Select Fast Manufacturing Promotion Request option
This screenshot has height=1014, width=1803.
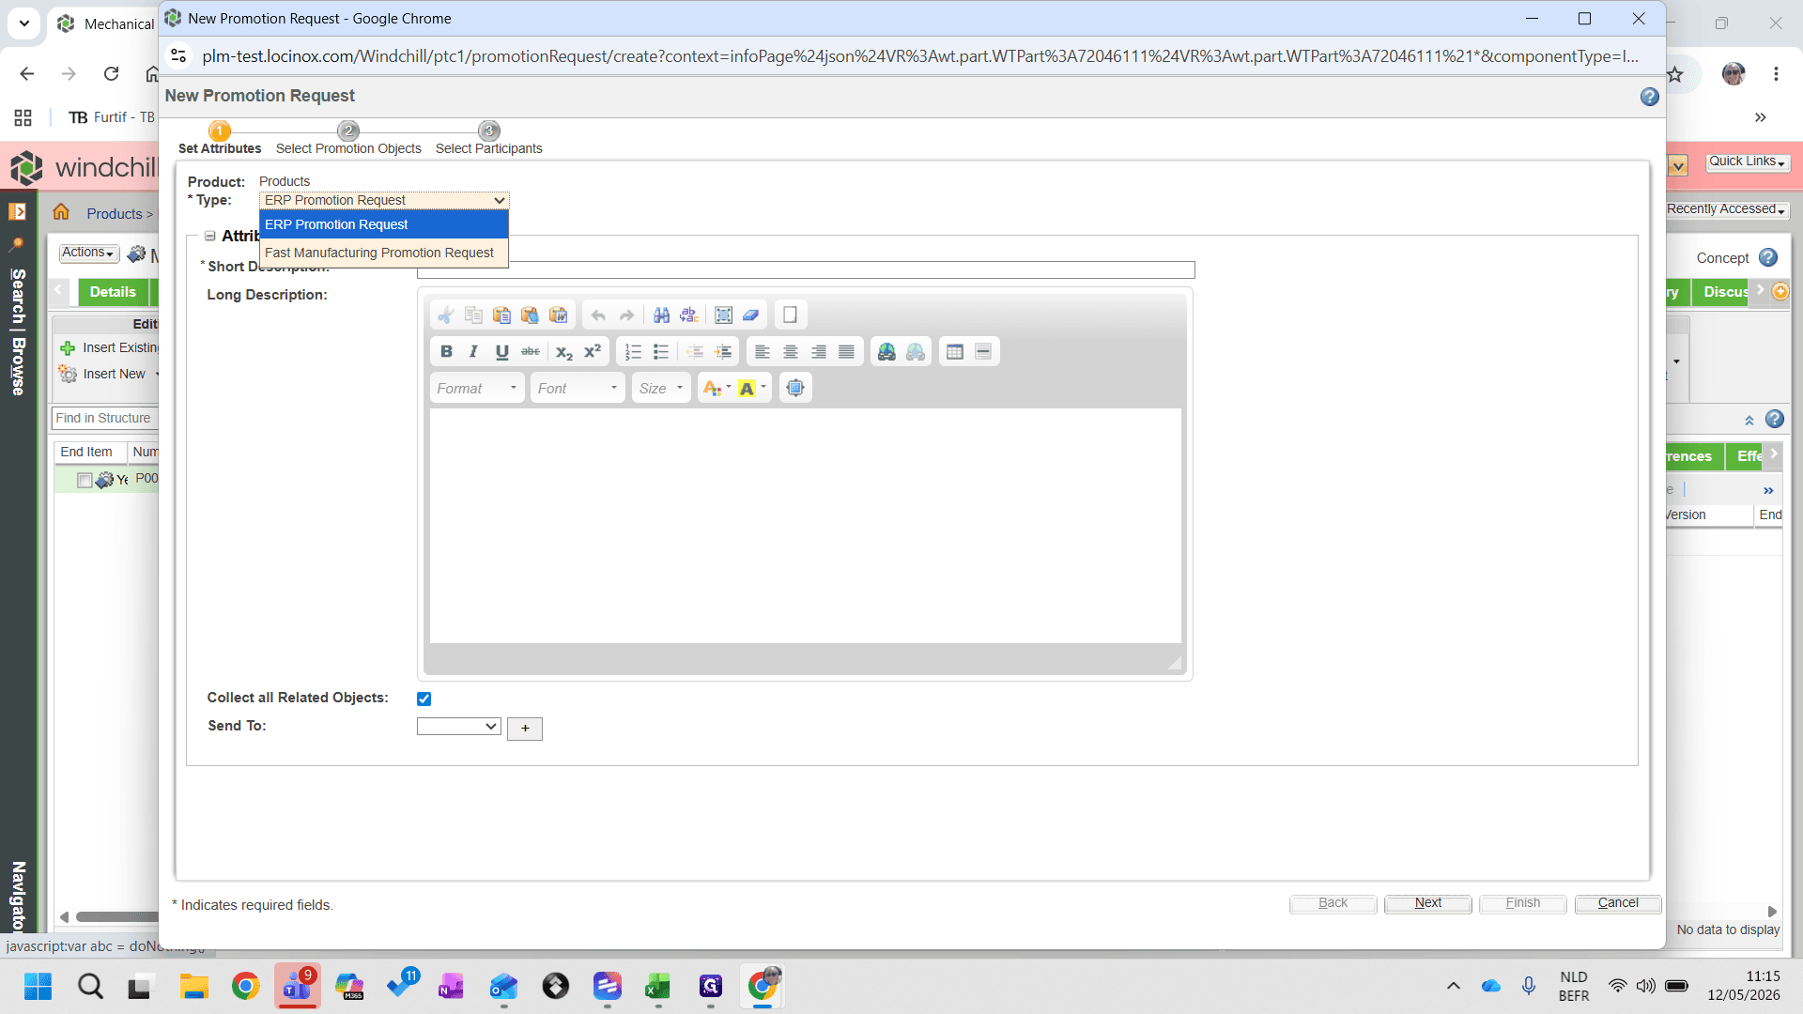[x=384, y=253]
